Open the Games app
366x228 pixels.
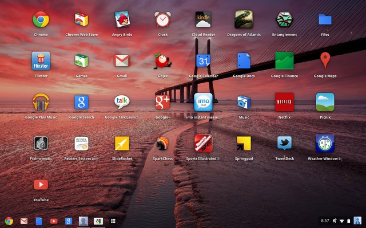[81, 61]
